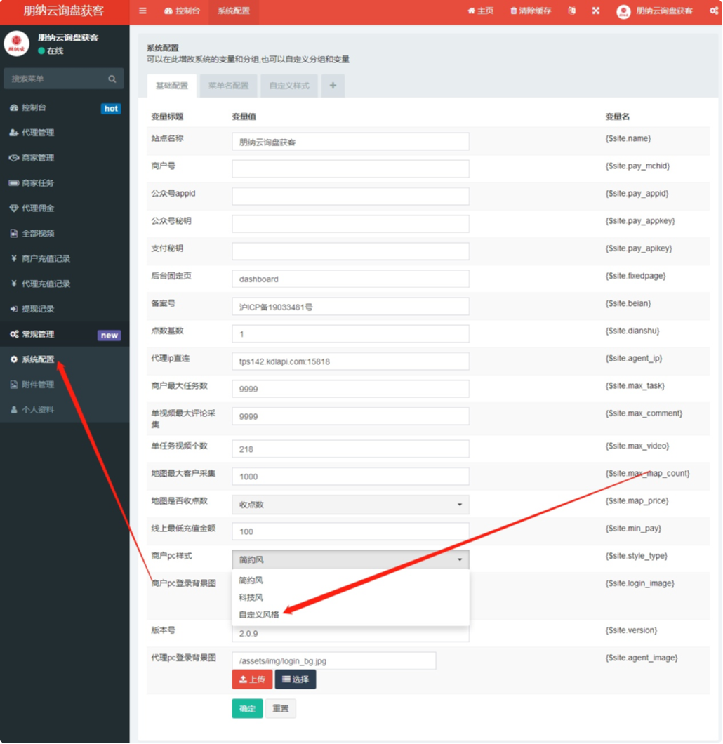Click the dark 选择 select button
723x744 pixels.
click(x=296, y=679)
